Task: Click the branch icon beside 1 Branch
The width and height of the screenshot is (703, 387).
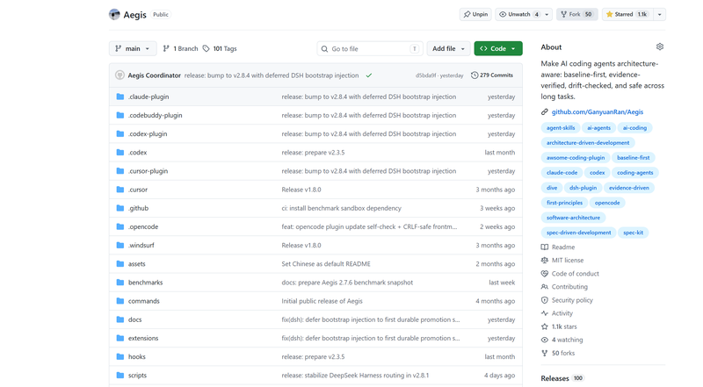Action: pyautogui.click(x=166, y=48)
